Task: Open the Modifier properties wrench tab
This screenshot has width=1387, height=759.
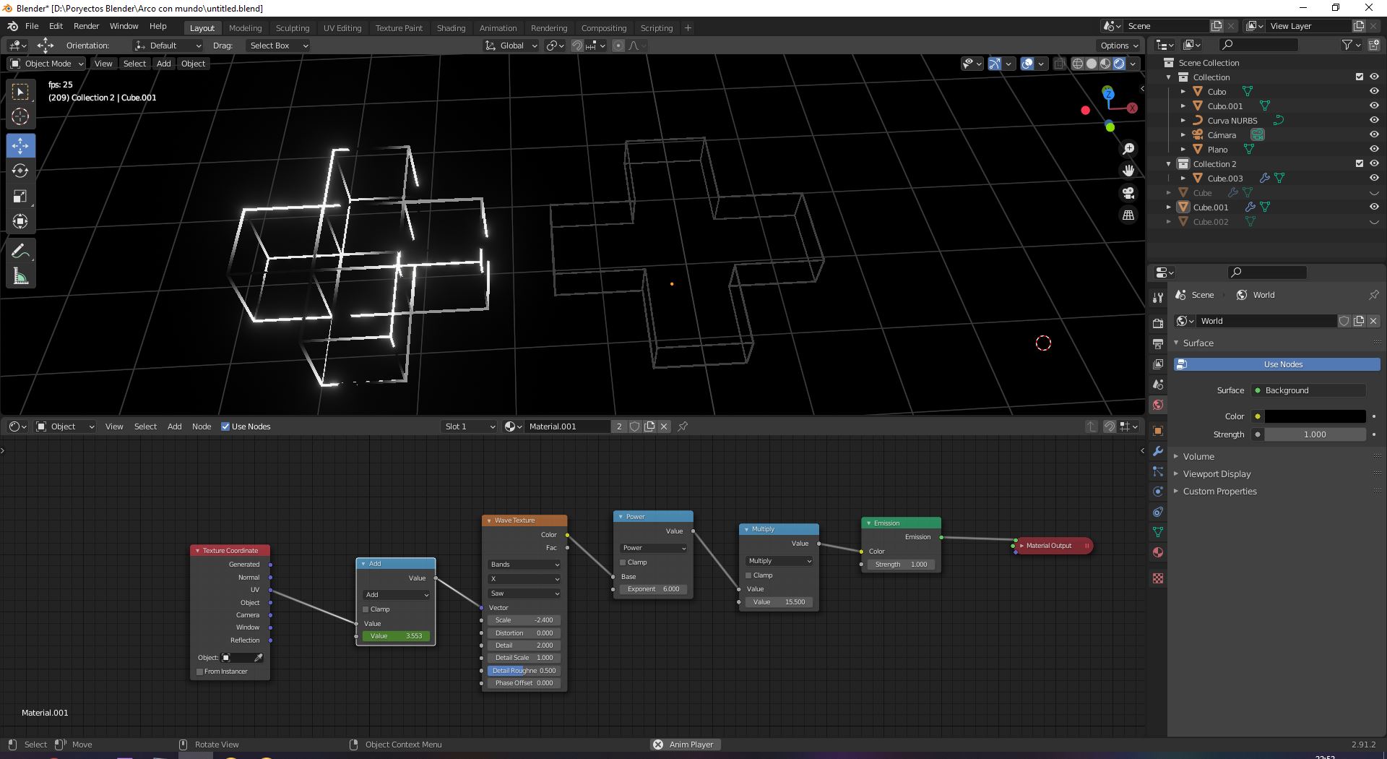Action: point(1158,451)
